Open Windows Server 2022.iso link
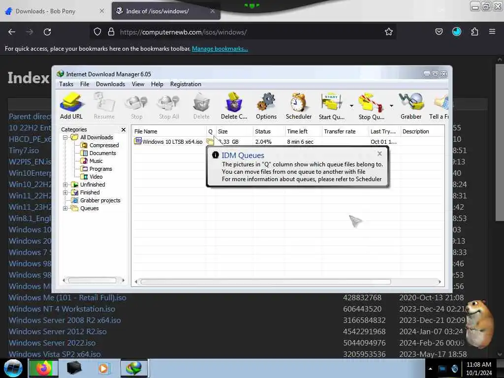Screen dimensions: 504x378 52,343
